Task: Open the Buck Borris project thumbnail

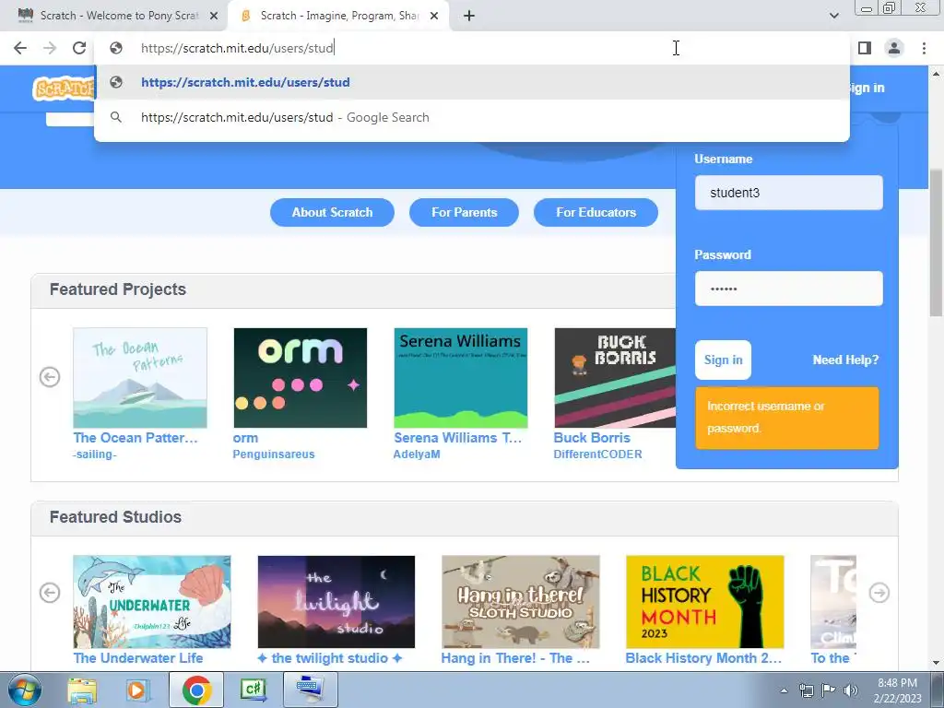Action: (615, 377)
